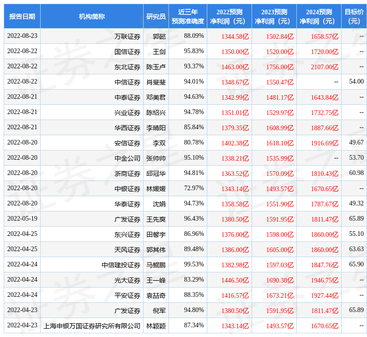
Task: Select the 华泰证券 institution cell
Action: click(92, 204)
